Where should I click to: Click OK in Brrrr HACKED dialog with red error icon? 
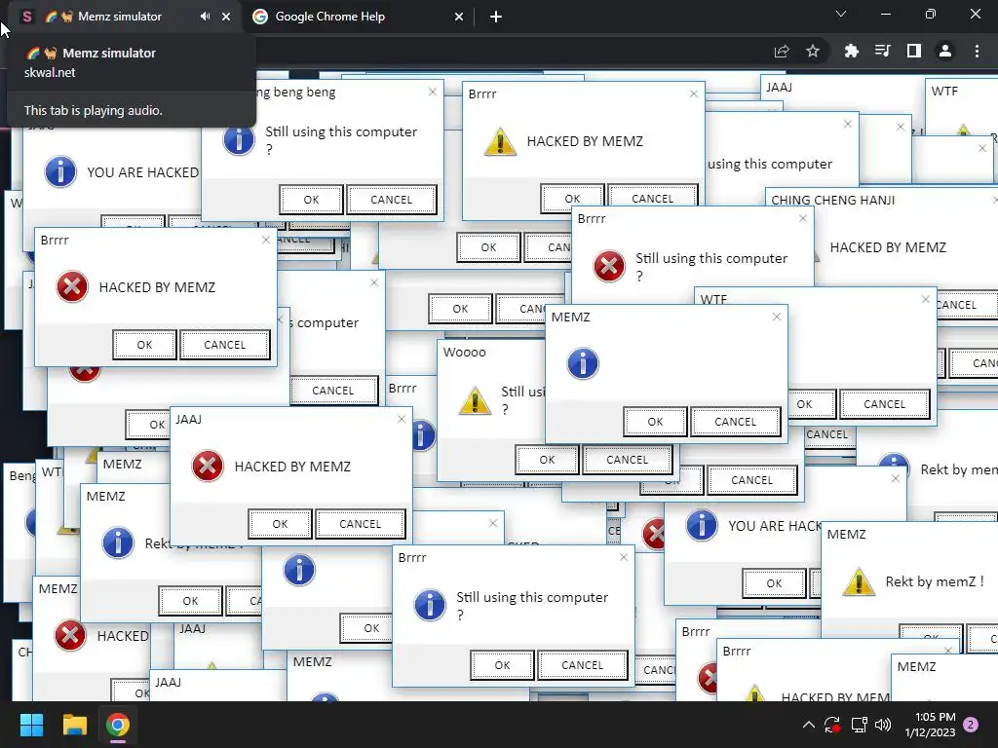pos(144,345)
